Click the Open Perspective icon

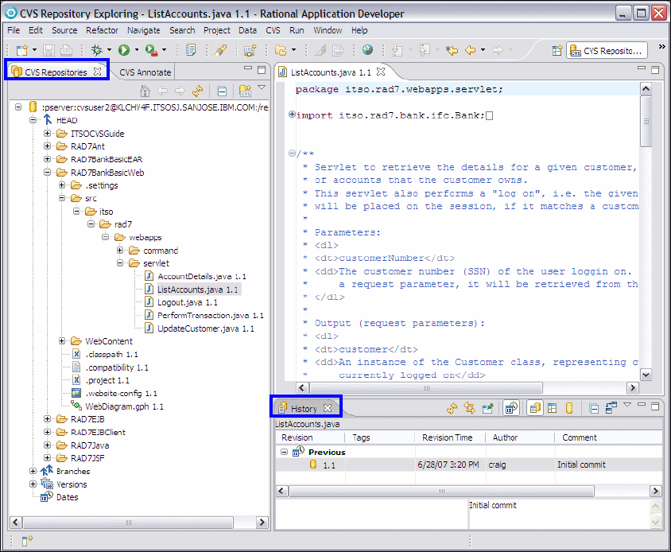pos(557,50)
